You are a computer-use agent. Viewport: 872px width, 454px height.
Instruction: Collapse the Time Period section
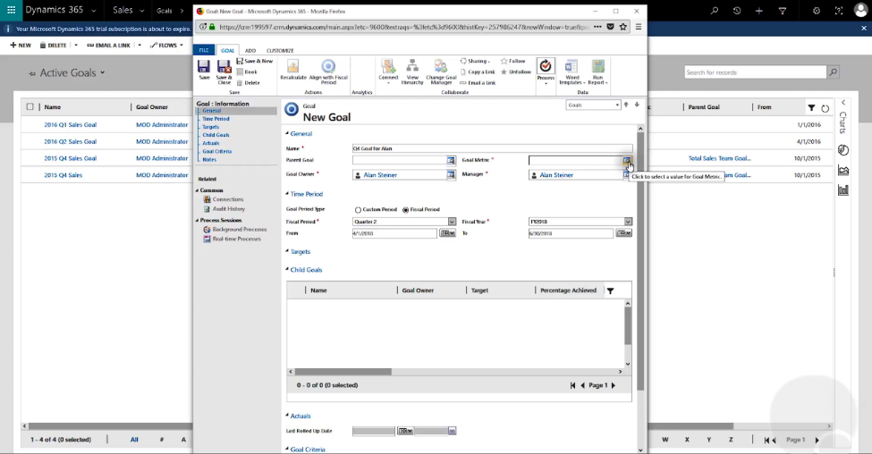[287, 194]
